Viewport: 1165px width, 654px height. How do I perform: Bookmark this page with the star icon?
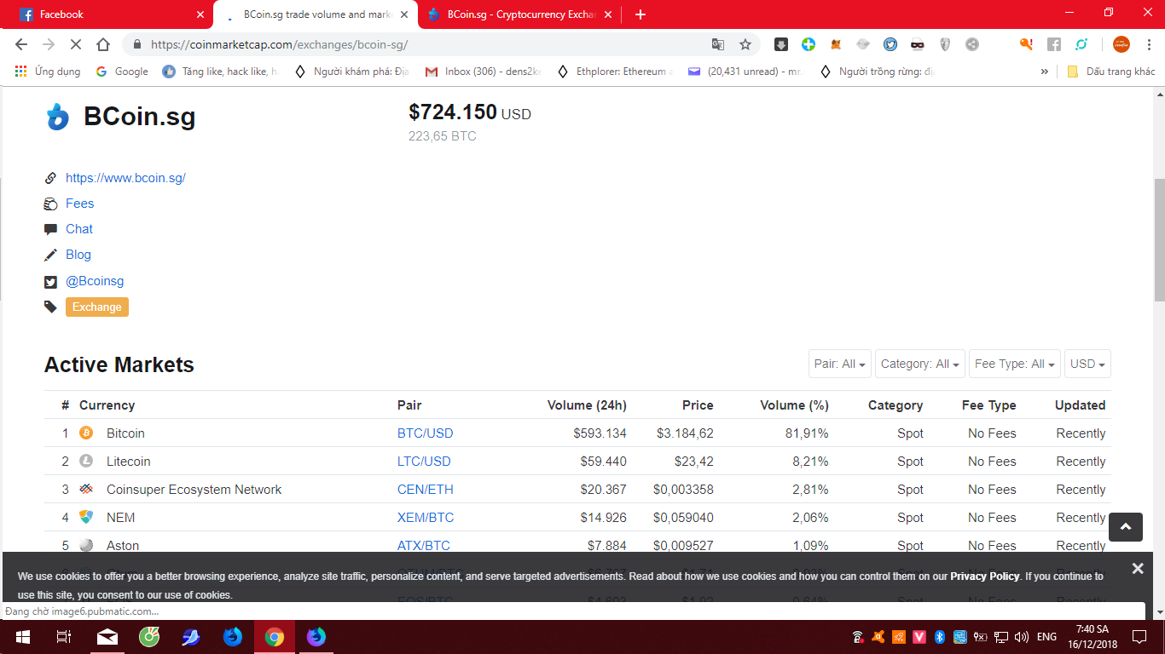point(745,44)
